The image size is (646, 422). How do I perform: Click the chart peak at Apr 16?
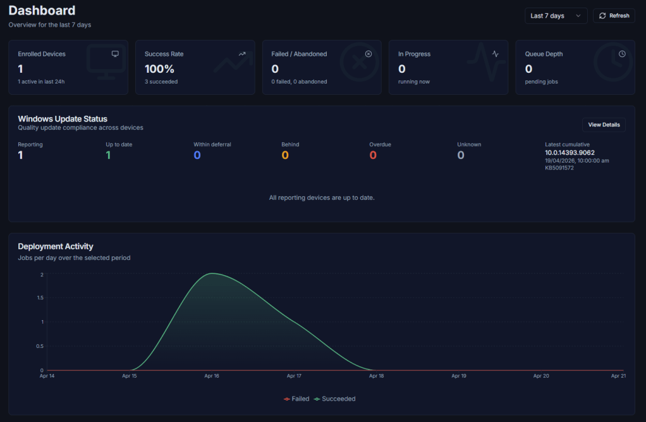(212, 273)
